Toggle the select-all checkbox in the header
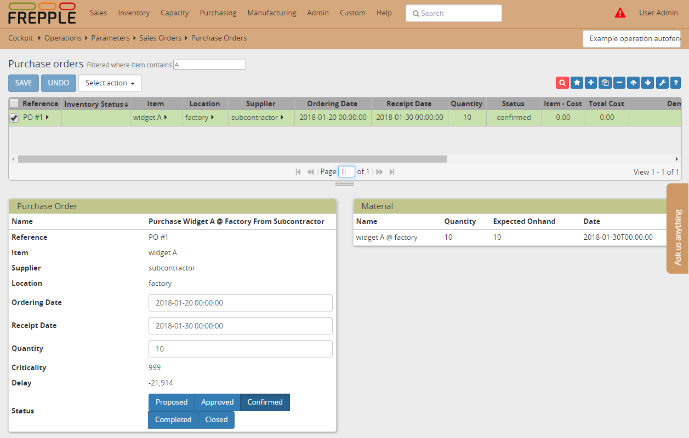 click(14, 103)
